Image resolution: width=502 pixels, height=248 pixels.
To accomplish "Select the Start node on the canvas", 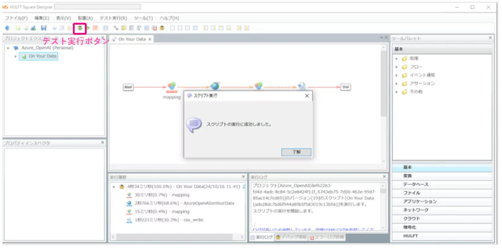I will coord(128,87).
